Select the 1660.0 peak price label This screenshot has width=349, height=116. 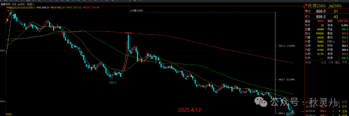pos(128,33)
